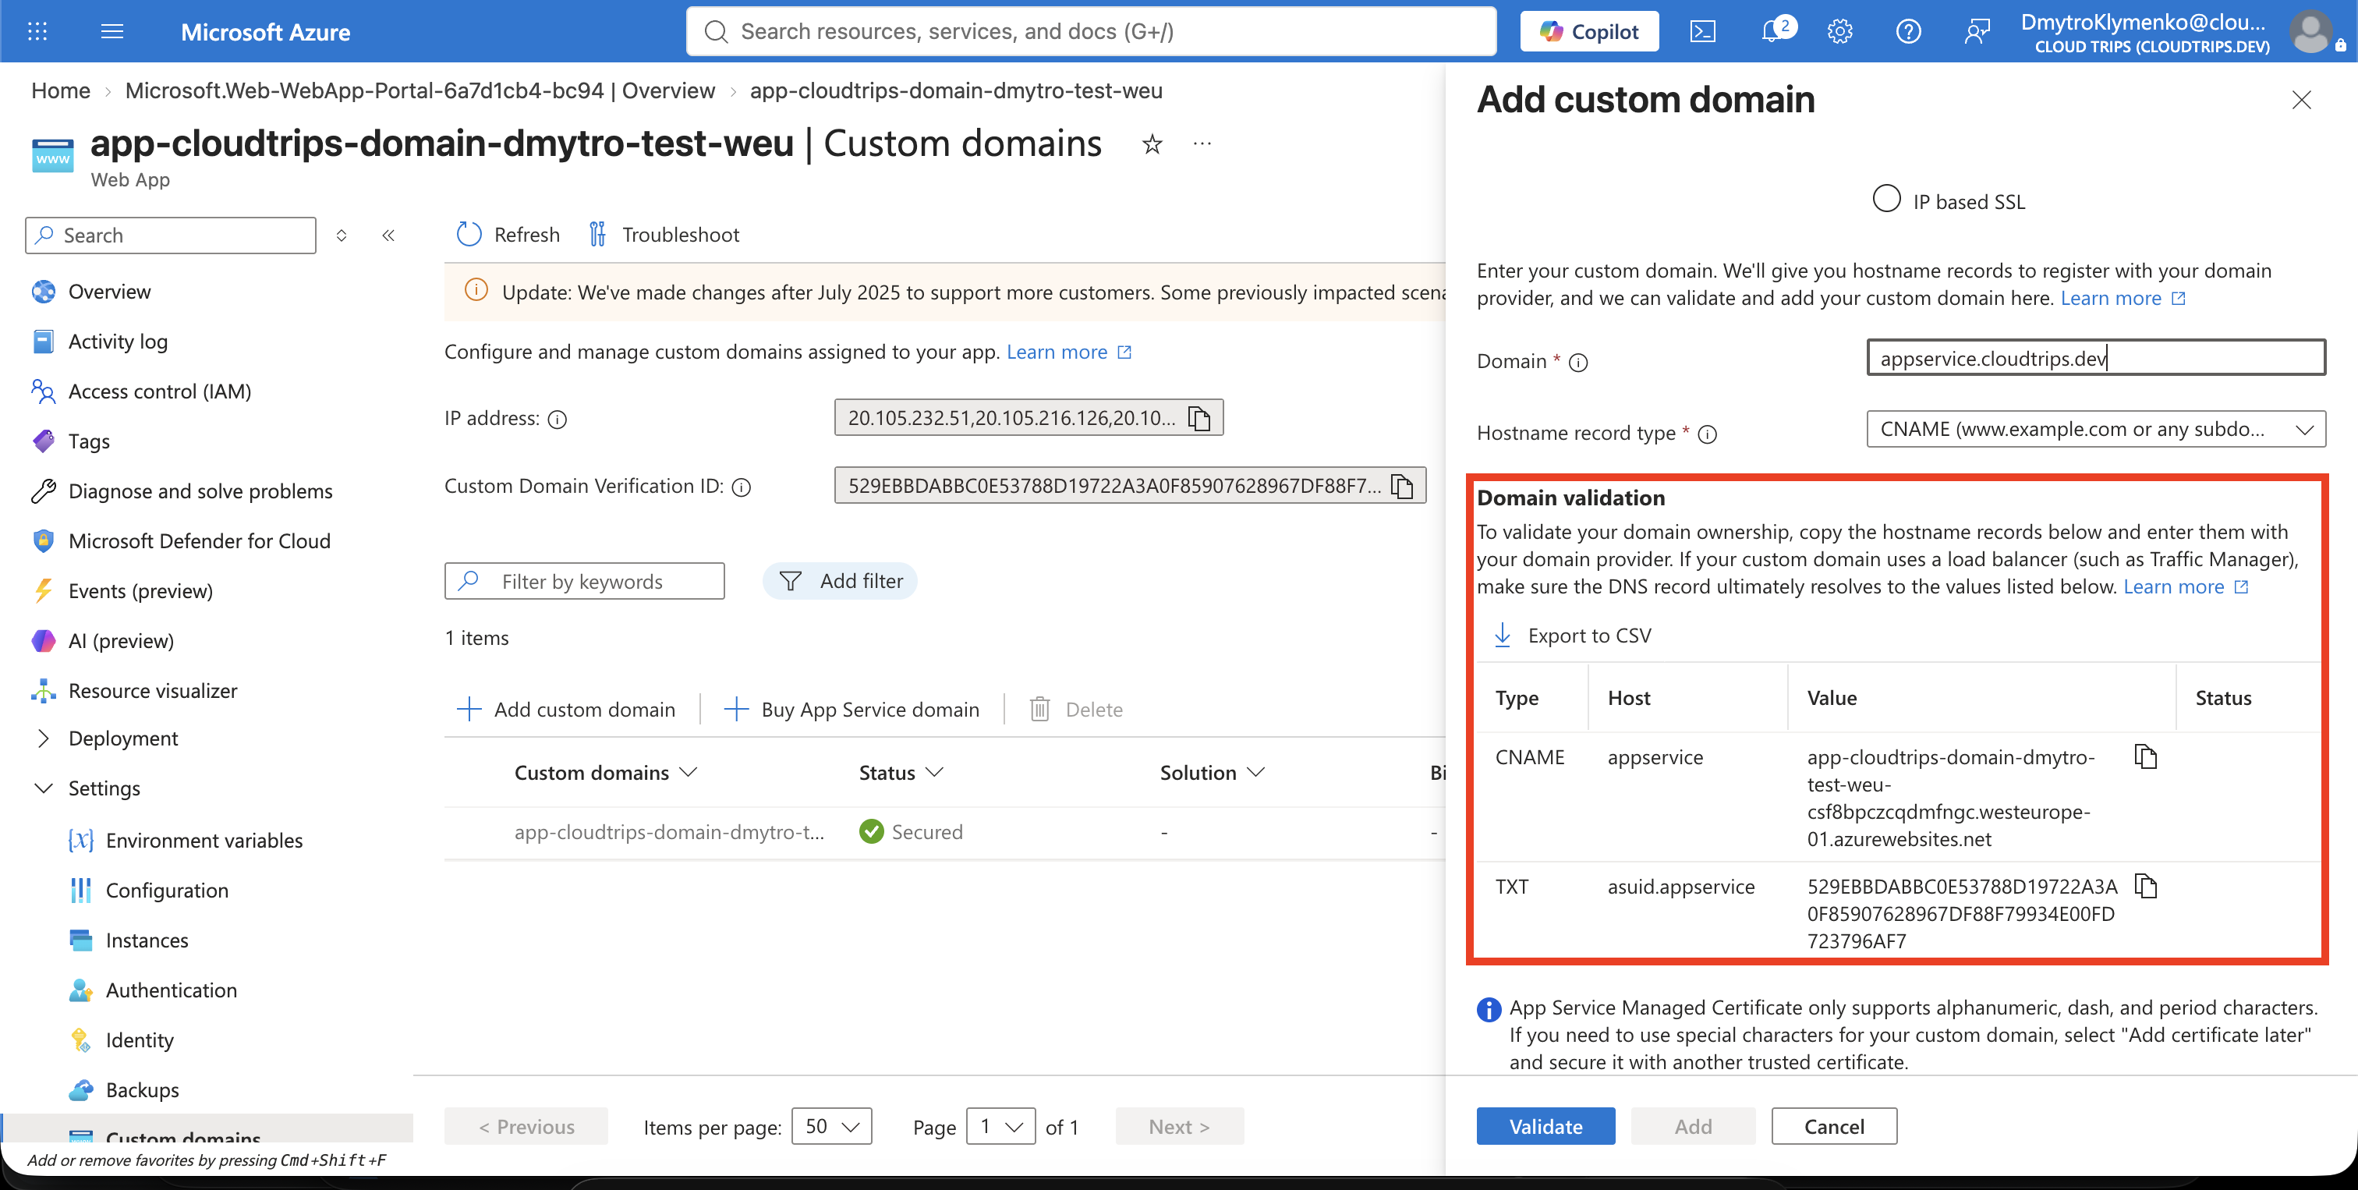Copy the Custom Domain Verification ID
2358x1190 pixels.
[1402, 486]
